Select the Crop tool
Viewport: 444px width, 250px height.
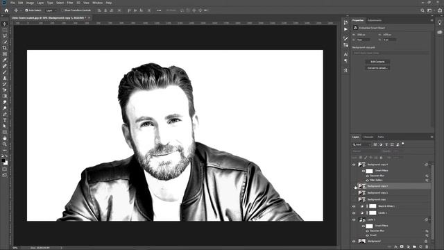[x=5, y=48]
